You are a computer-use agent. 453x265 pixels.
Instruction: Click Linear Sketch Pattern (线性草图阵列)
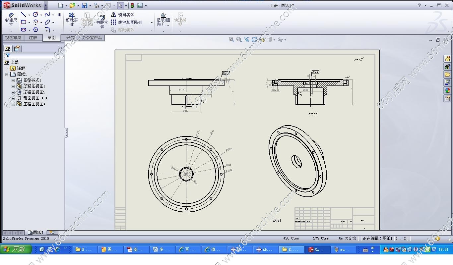coord(126,22)
